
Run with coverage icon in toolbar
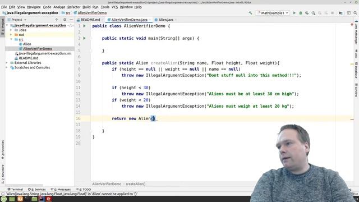(307, 13)
